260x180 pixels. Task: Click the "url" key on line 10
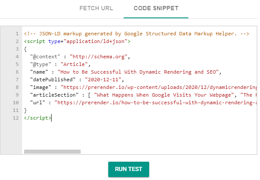[x=38, y=103]
